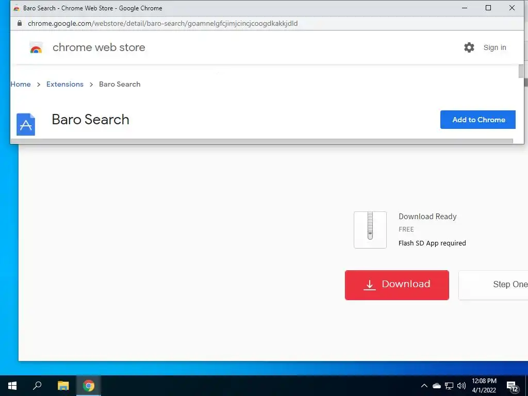The image size is (528, 396).
Task: Click the 'chrome web store' title text
Action: pos(98,47)
